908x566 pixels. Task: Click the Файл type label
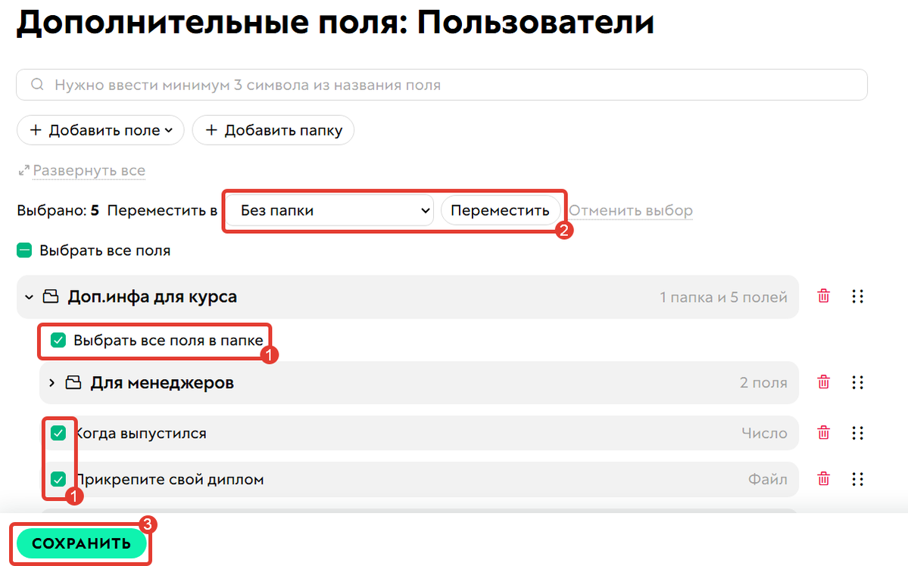pyautogui.click(x=768, y=479)
